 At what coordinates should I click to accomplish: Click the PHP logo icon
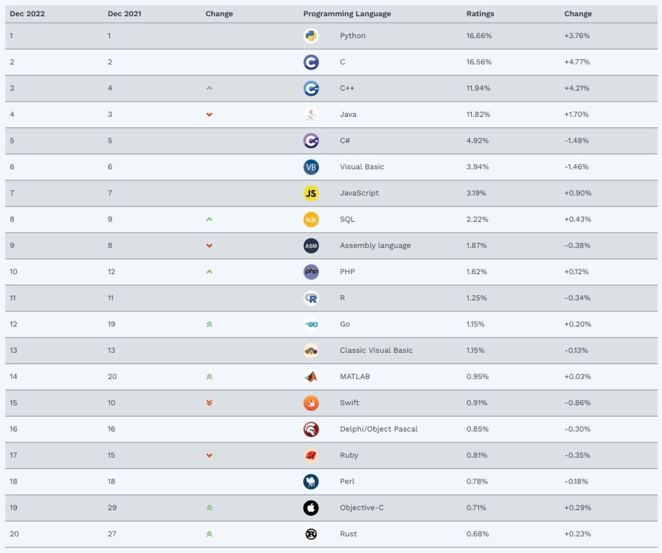pyautogui.click(x=311, y=272)
